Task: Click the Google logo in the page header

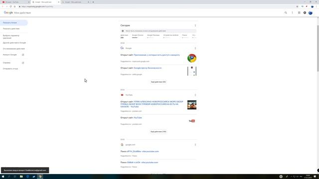Action: tap(8, 12)
